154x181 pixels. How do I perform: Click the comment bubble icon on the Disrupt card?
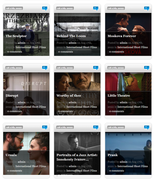(45, 68)
